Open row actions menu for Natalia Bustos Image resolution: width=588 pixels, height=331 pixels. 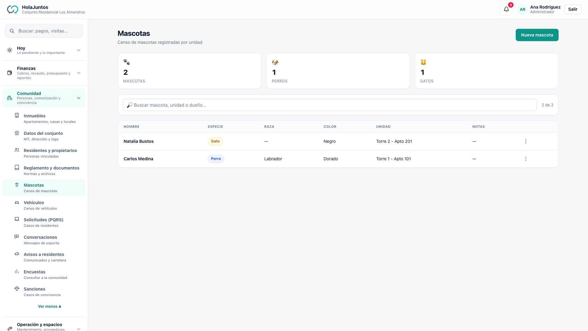pyautogui.click(x=526, y=141)
